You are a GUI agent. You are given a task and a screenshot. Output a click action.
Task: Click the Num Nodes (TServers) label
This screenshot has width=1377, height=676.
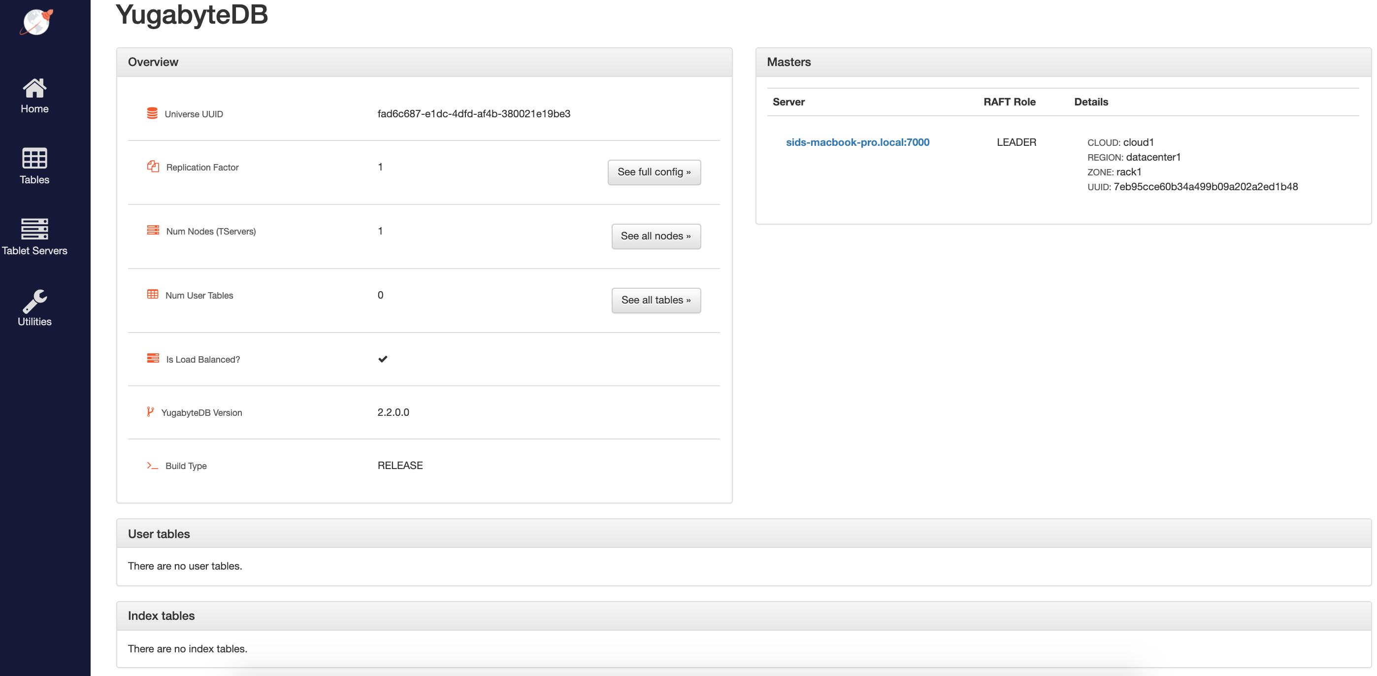tap(211, 232)
